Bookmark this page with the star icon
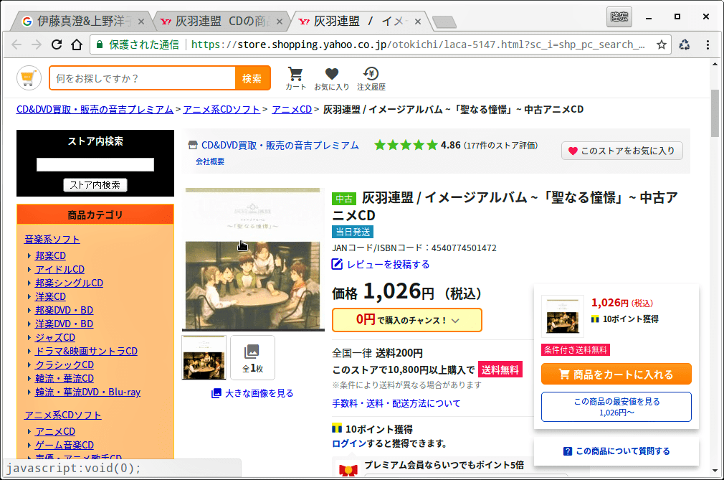 point(661,44)
